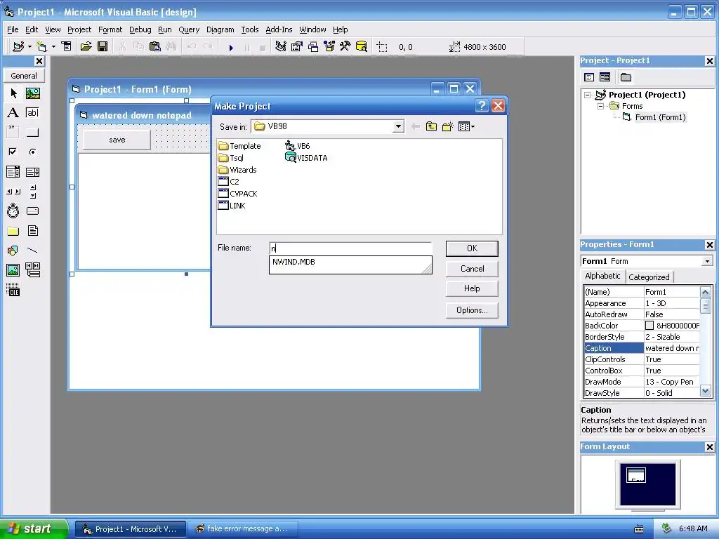Select the ComboBox tool in the toolbox
This screenshot has height=539, width=719.
(13, 172)
